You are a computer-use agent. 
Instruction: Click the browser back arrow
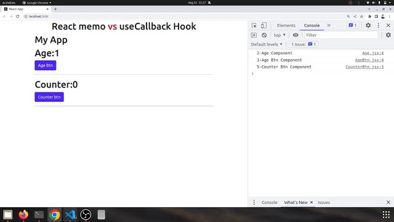pos(4,17)
